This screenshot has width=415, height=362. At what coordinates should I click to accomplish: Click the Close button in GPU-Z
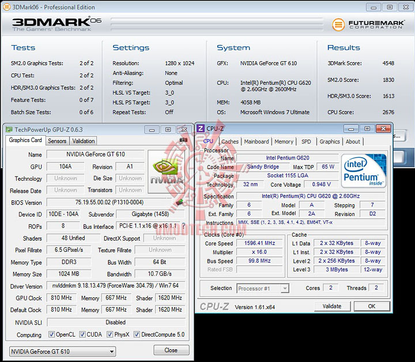click(171, 350)
